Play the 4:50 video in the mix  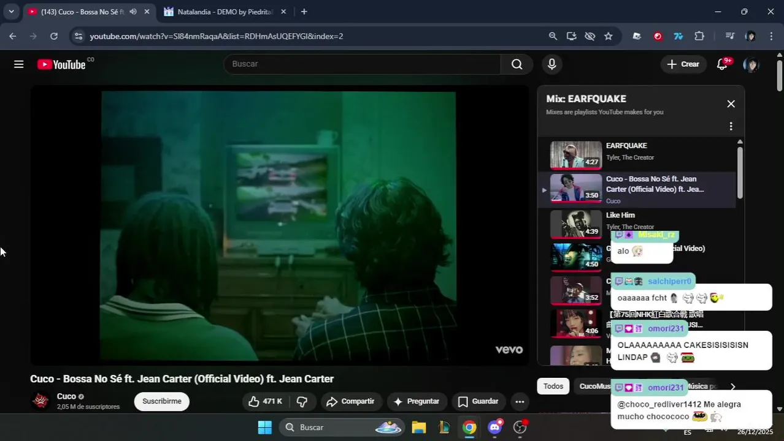pyautogui.click(x=576, y=257)
